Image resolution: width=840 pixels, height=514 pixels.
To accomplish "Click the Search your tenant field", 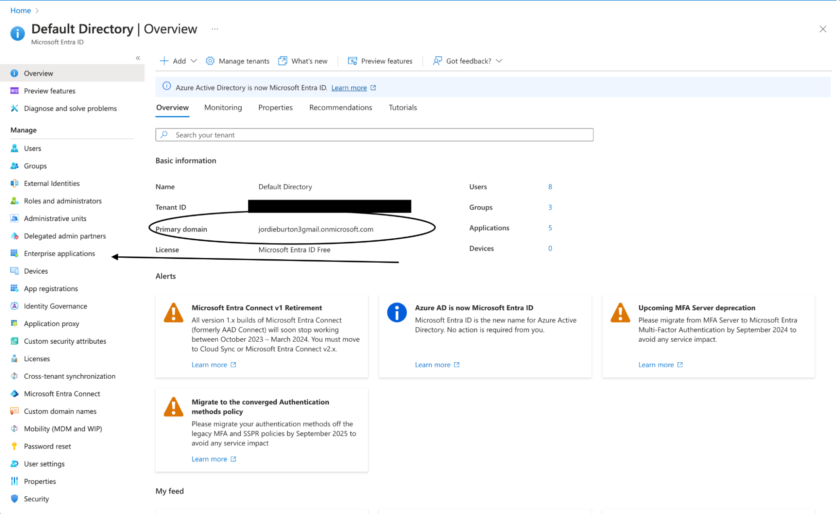I will pos(374,135).
